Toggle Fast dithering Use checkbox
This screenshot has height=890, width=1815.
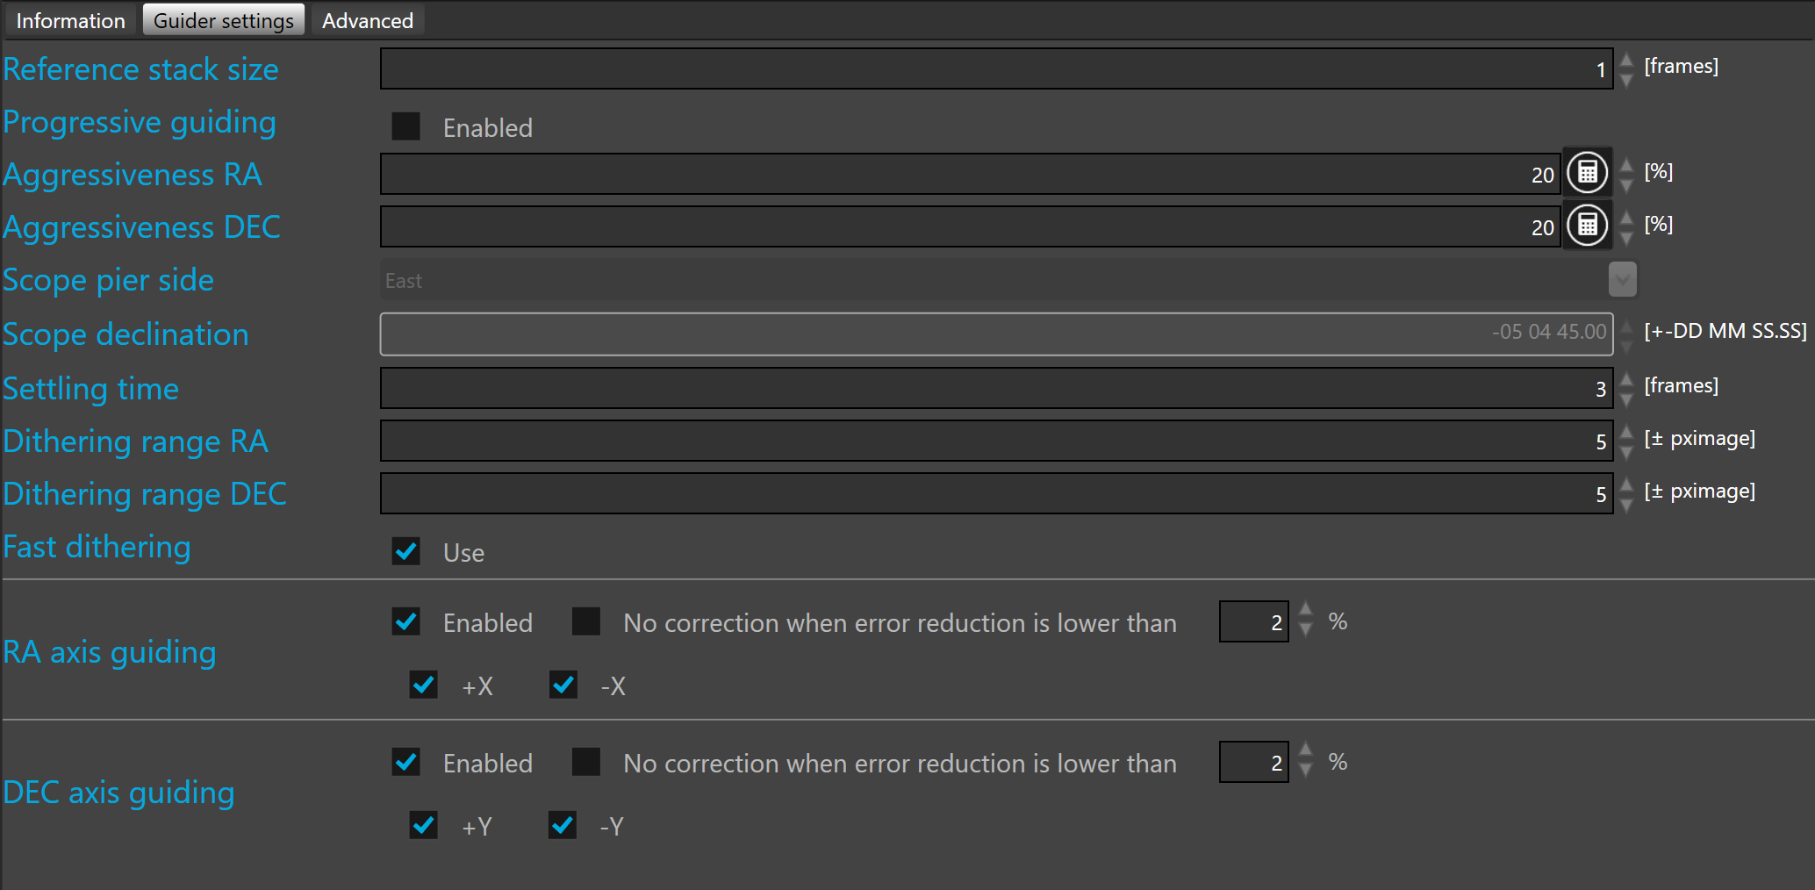(405, 551)
